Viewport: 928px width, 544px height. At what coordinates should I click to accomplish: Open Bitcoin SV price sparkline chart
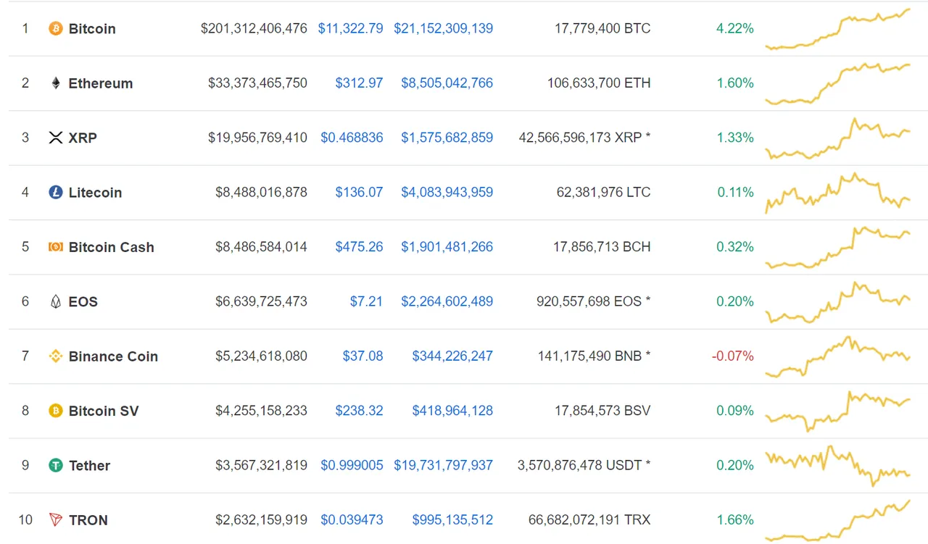click(x=838, y=411)
